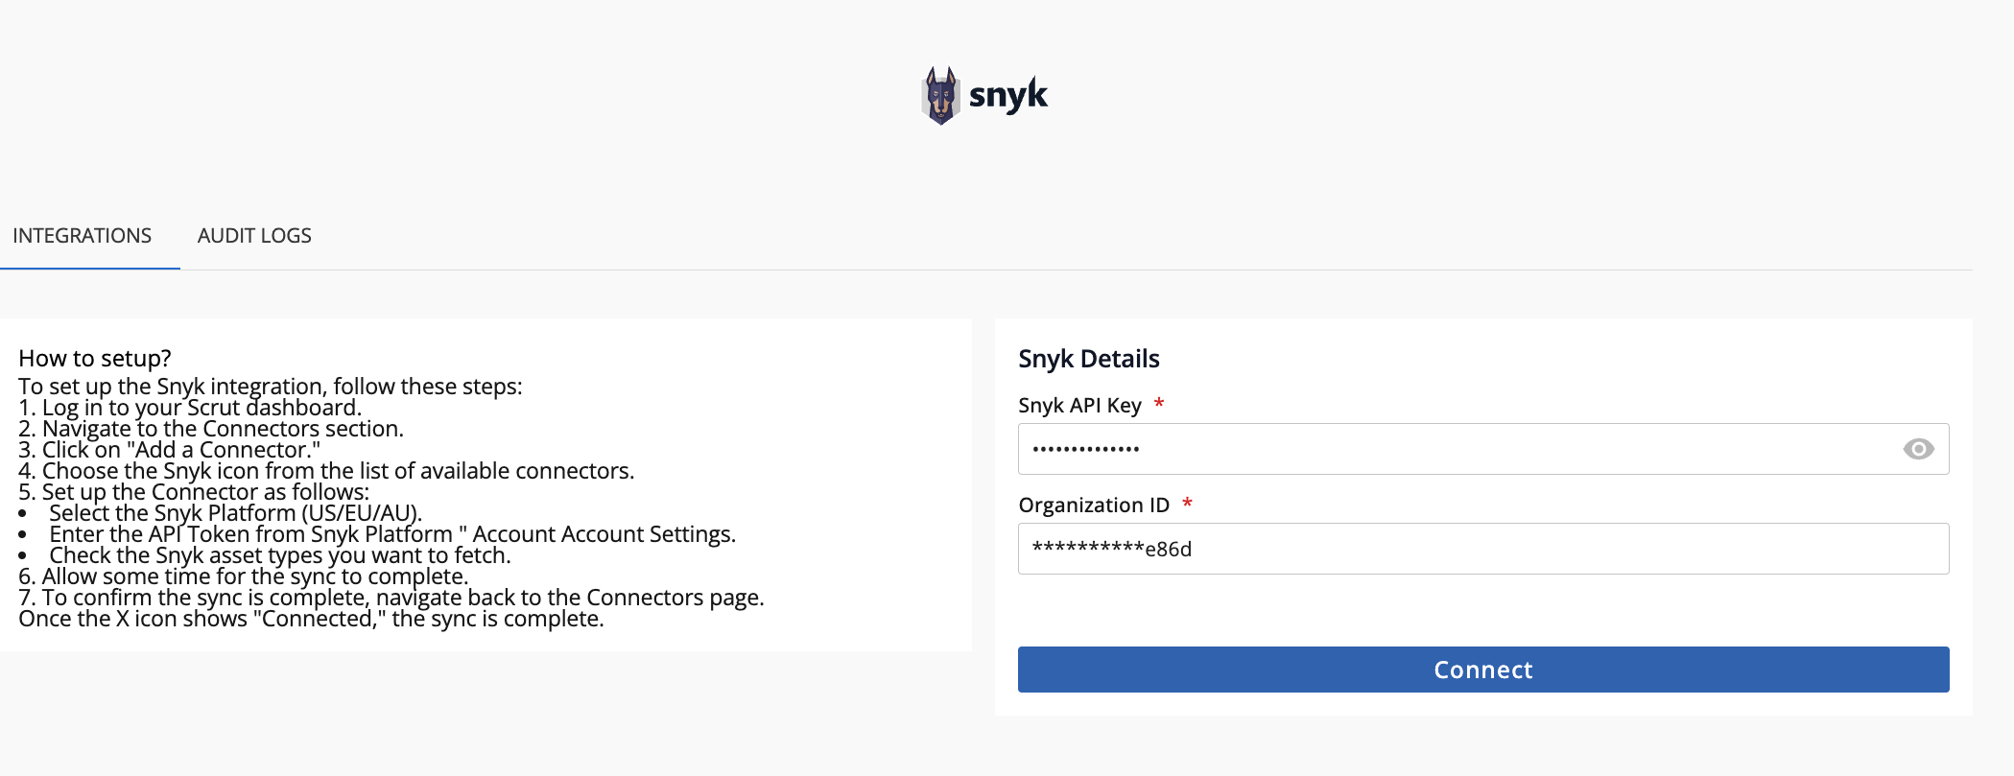Click step '3. Click on "Add a Connector."'
2014x776 pixels.
(x=170, y=450)
